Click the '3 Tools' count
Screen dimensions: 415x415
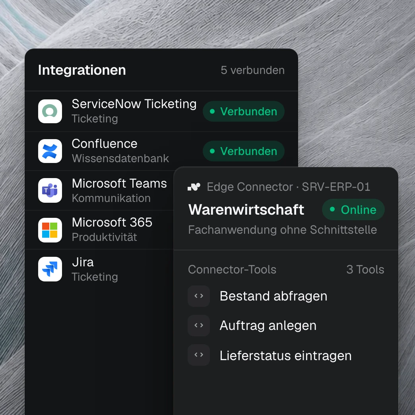(x=365, y=270)
